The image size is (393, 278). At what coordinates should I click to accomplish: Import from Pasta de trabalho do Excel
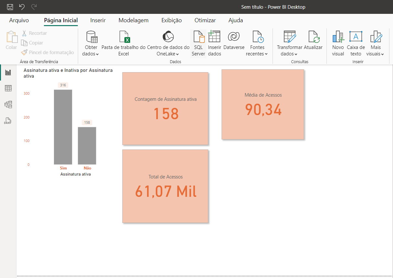pos(123,43)
